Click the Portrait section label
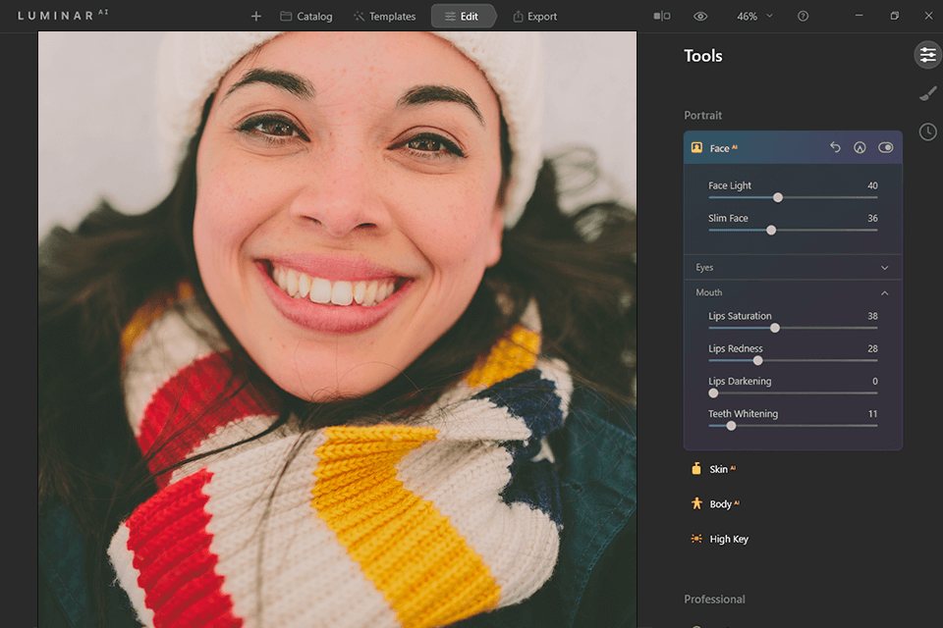943x628 pixels. click(702, 116)
